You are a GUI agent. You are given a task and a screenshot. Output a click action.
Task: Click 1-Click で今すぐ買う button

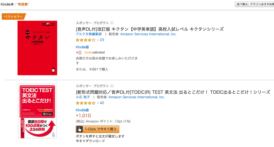click(x=97, y=129)
